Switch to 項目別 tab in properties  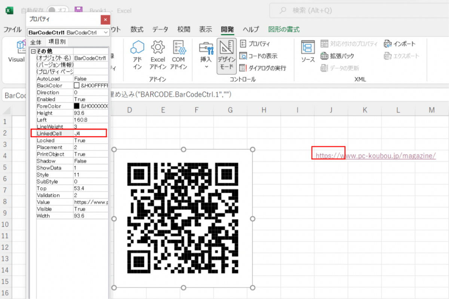point(57,42)
